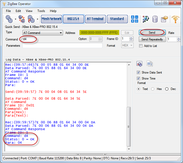The height and width of the screenshot is (163, 183).
Task: Click the calculator grid toolbar icon
Action: pyautogui.click(x=135, y=19)
